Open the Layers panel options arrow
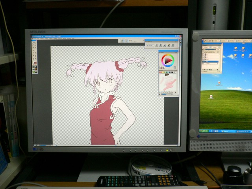The image size is (252, 189). 220,45
